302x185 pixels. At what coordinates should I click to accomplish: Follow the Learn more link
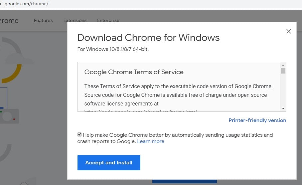click(x=151, y=141)
